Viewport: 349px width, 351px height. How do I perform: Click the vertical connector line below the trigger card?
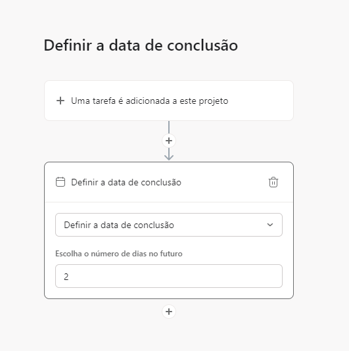tap(169, 127)
